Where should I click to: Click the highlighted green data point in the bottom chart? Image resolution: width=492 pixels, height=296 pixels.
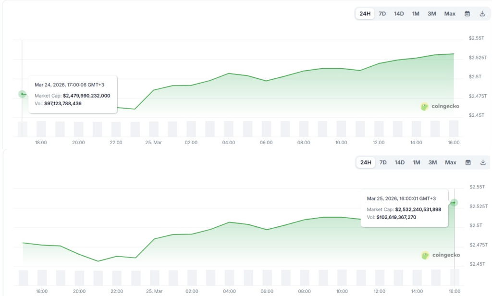tap(454, 203)
